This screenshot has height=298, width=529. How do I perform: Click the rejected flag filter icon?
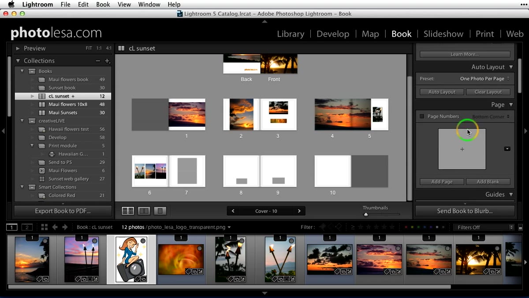pyautogui.click(x=338, y=227)
